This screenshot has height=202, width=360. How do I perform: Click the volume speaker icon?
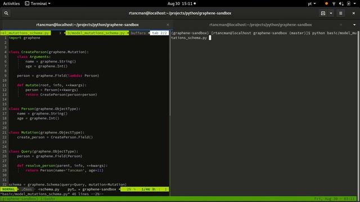point(341,3)
